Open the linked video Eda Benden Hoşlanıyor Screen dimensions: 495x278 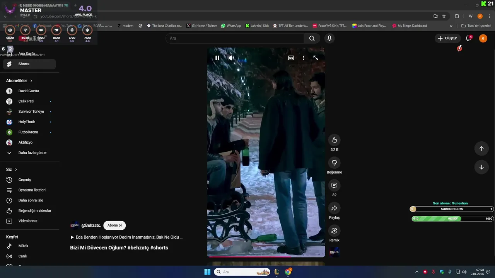(126, 237)
